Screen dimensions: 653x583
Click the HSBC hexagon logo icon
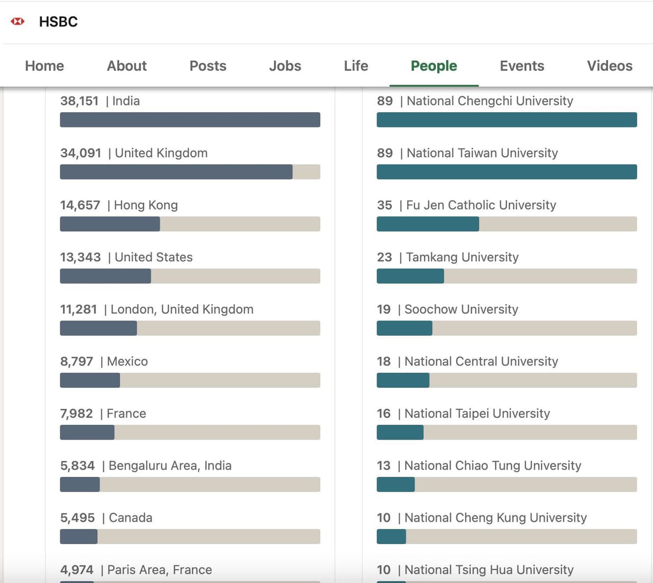point(18,21)
